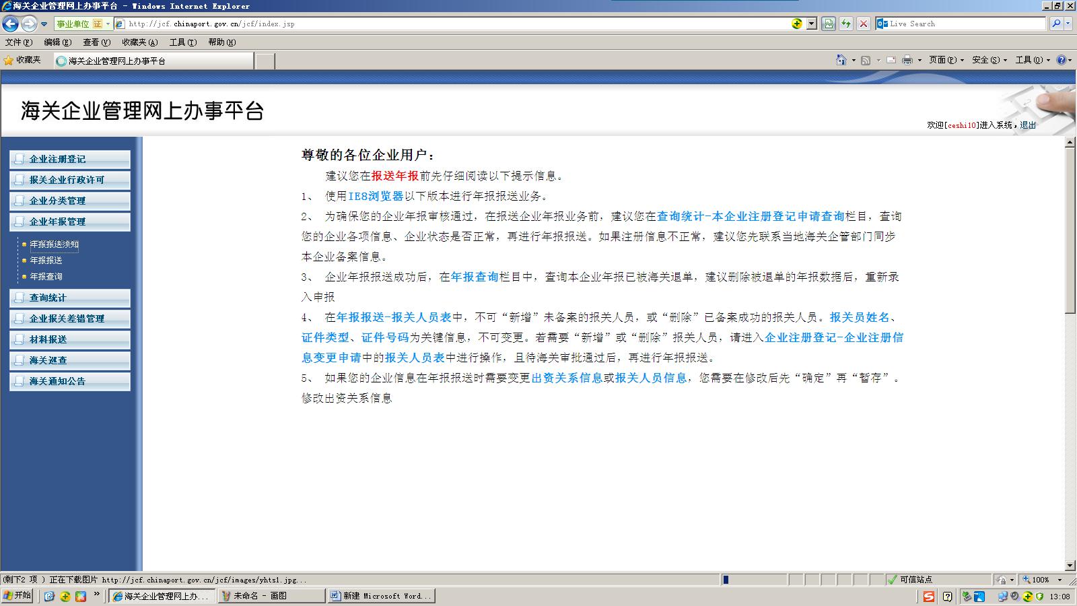
Task: Open the 页面(P) dropdown menu
Action: [x=946, y=60]
